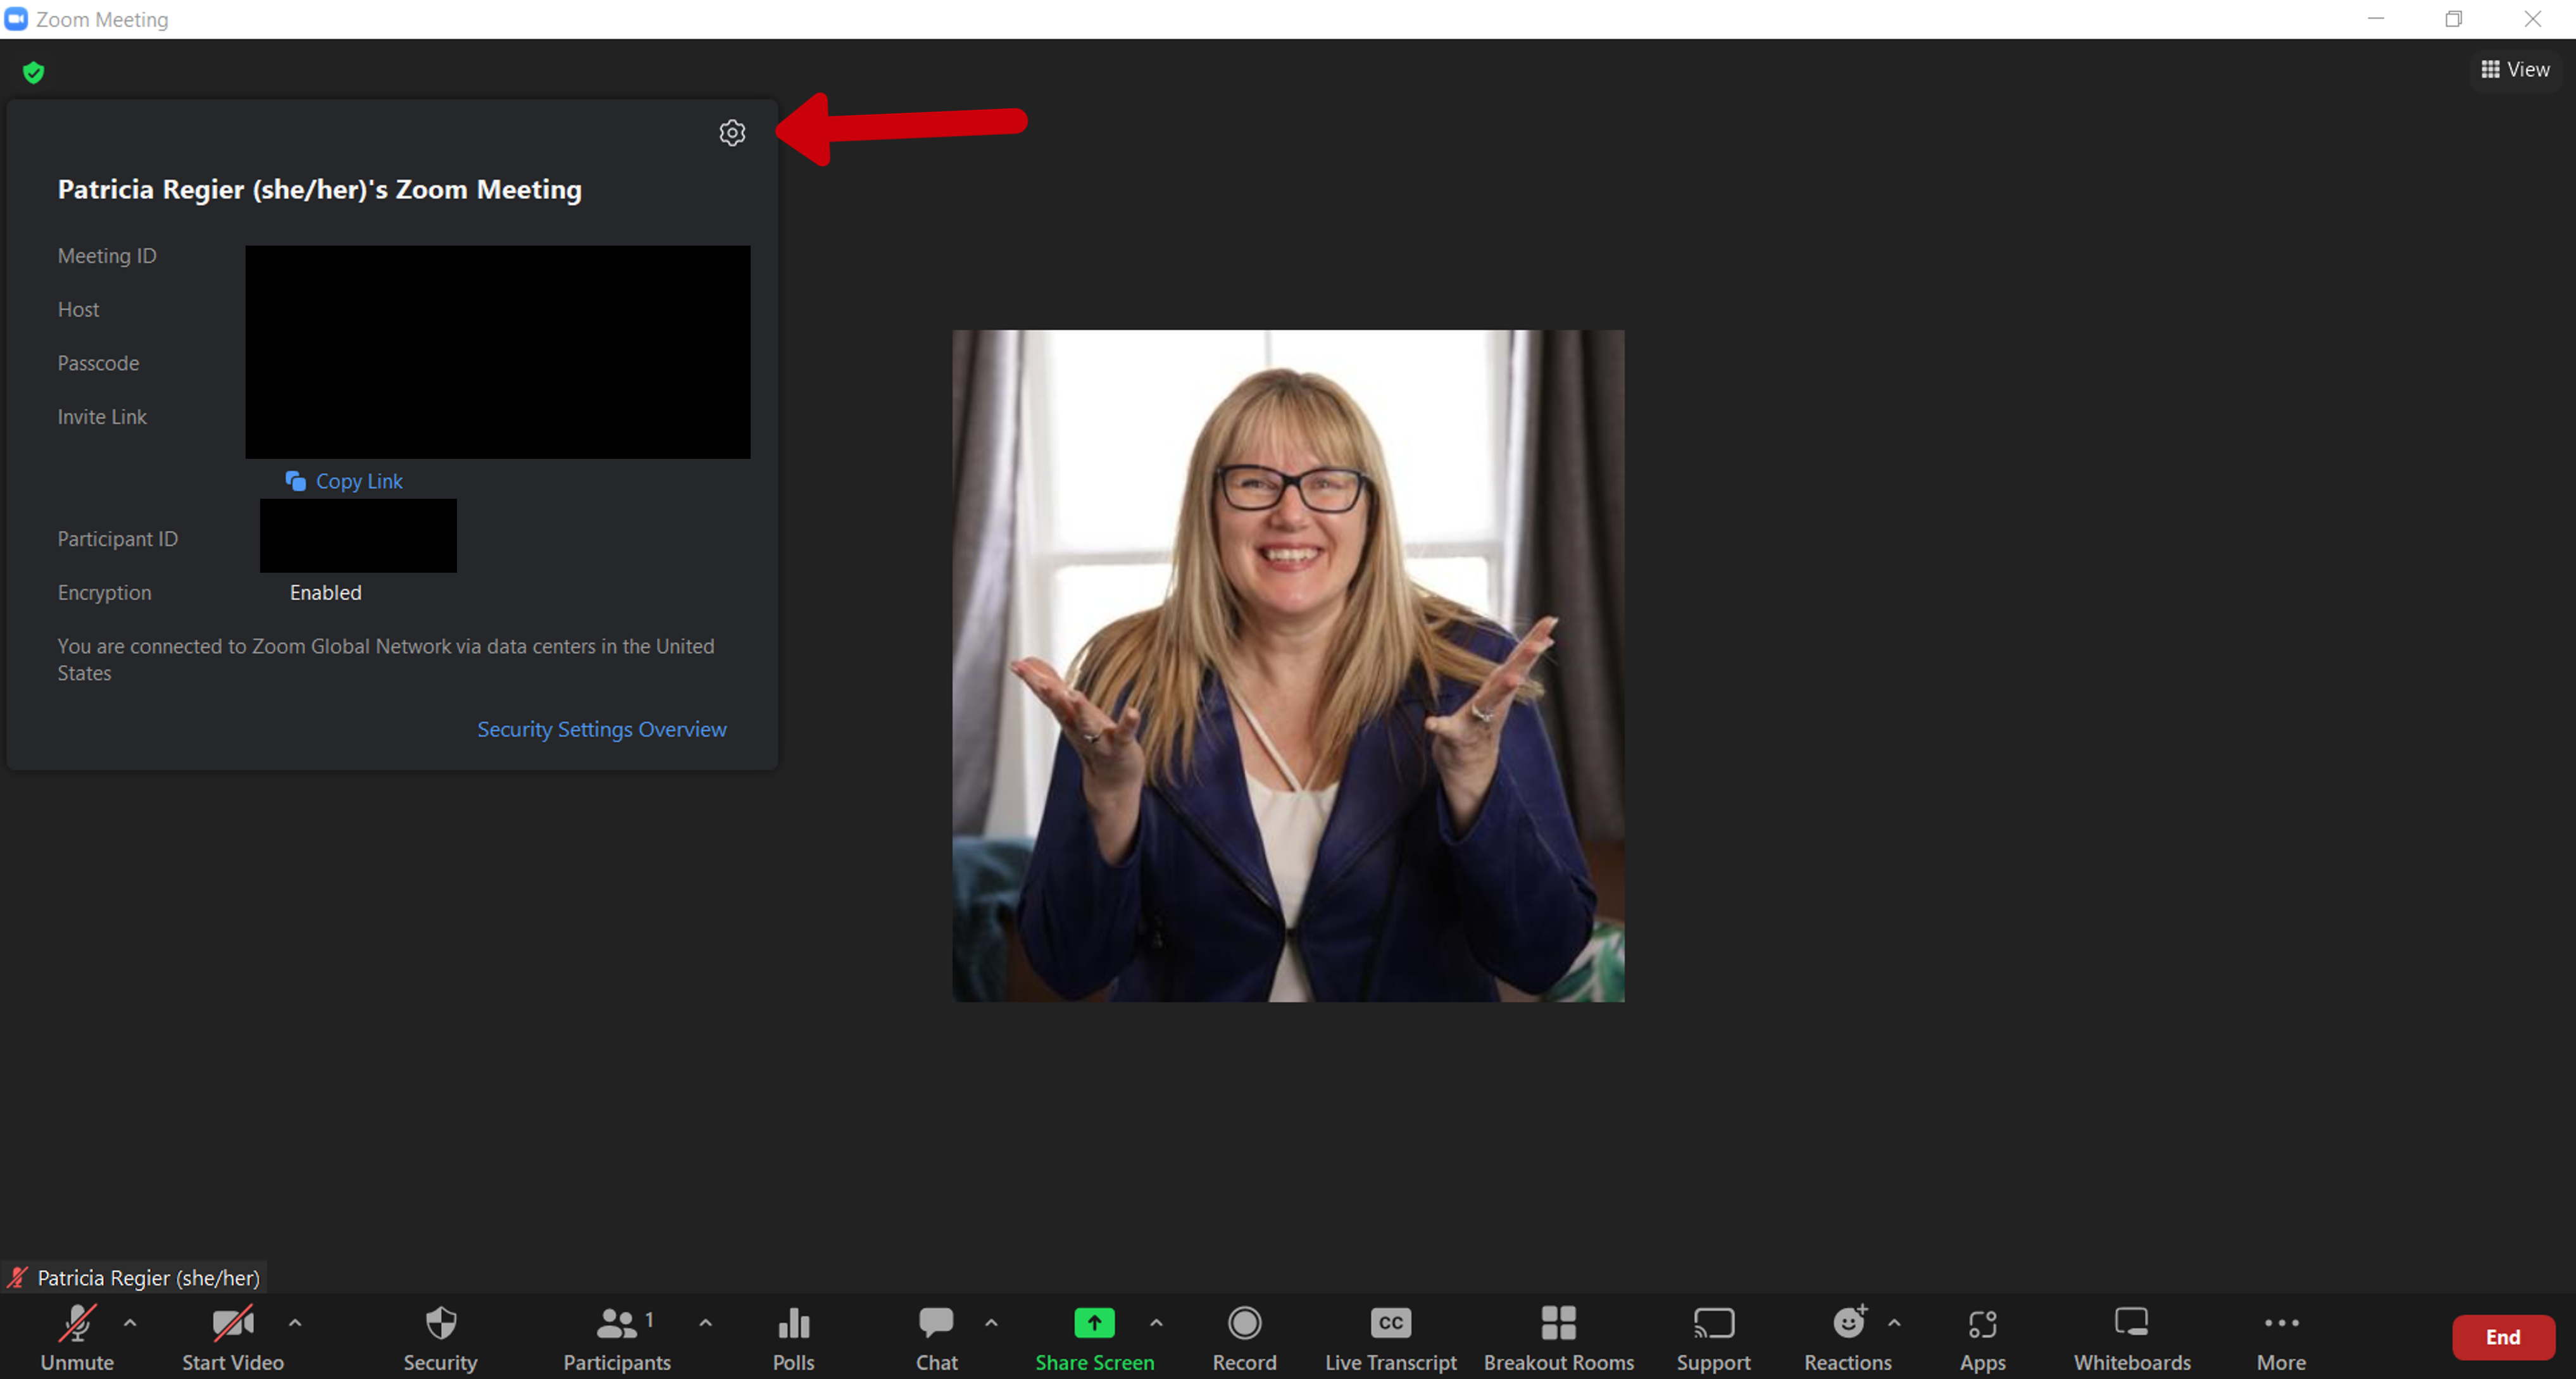The height and width of the screenshot is (1379, 2576).
Task: Click the Host label
Action: coord(78,309)
